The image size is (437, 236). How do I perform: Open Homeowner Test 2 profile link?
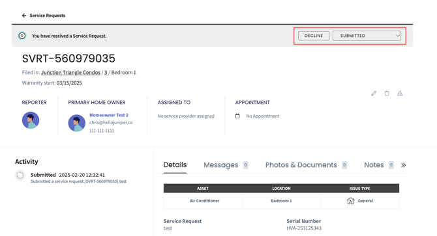109,115
